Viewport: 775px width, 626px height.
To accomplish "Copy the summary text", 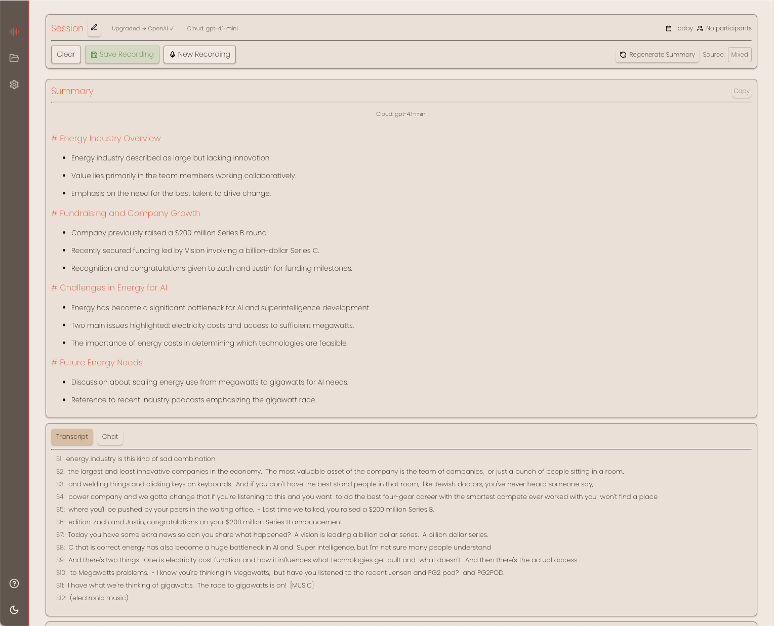I will coord(741,91).
